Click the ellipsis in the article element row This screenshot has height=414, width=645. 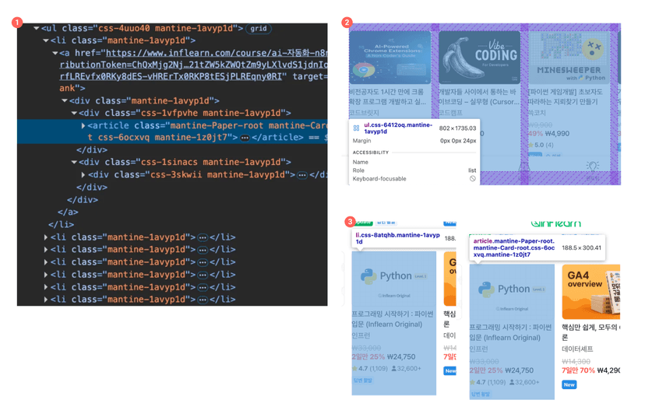click(x=245, y=138)
